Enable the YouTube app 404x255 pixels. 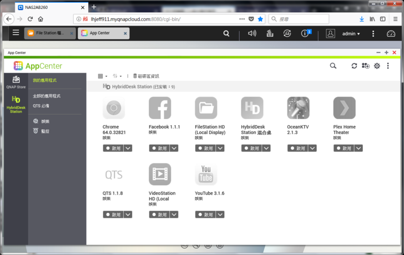click(205, 215)
